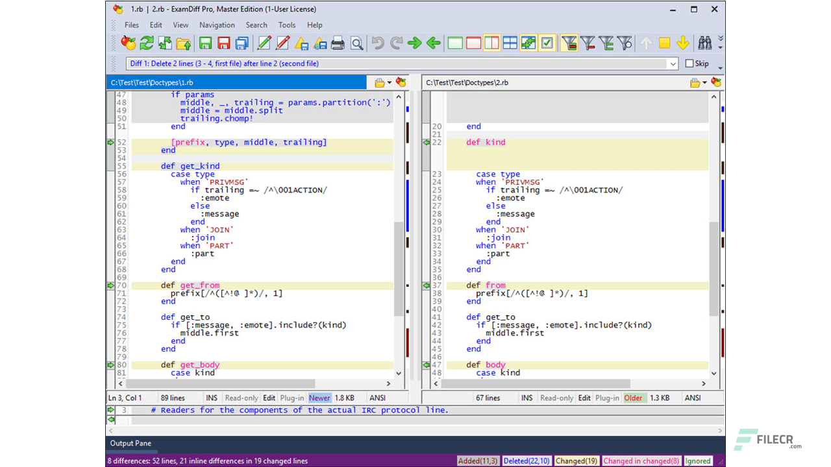
Task: Click the Changed(19) status button
Action: click(x=577, y=461)
